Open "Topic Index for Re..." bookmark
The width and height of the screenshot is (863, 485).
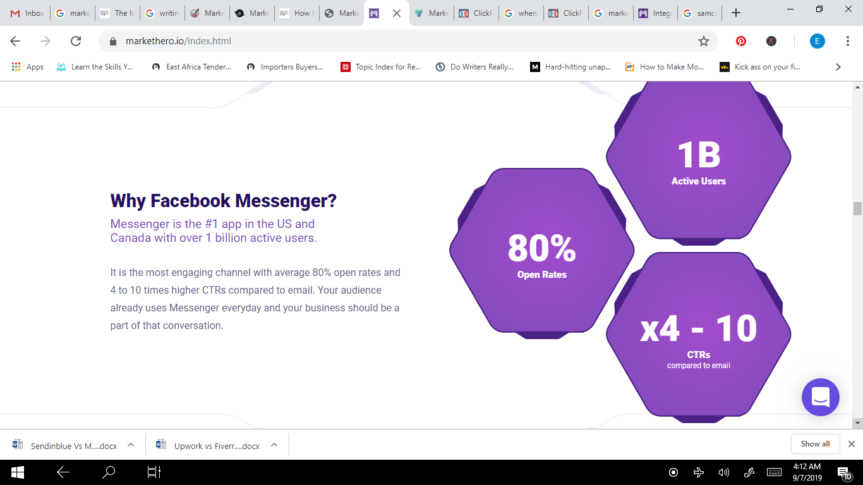(381, 67)
